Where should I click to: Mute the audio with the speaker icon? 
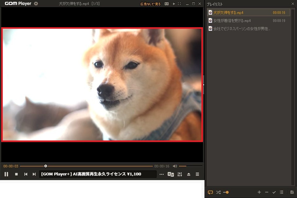(x=175, y=166)
